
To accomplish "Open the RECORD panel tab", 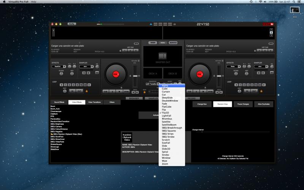I will (192, 98).
